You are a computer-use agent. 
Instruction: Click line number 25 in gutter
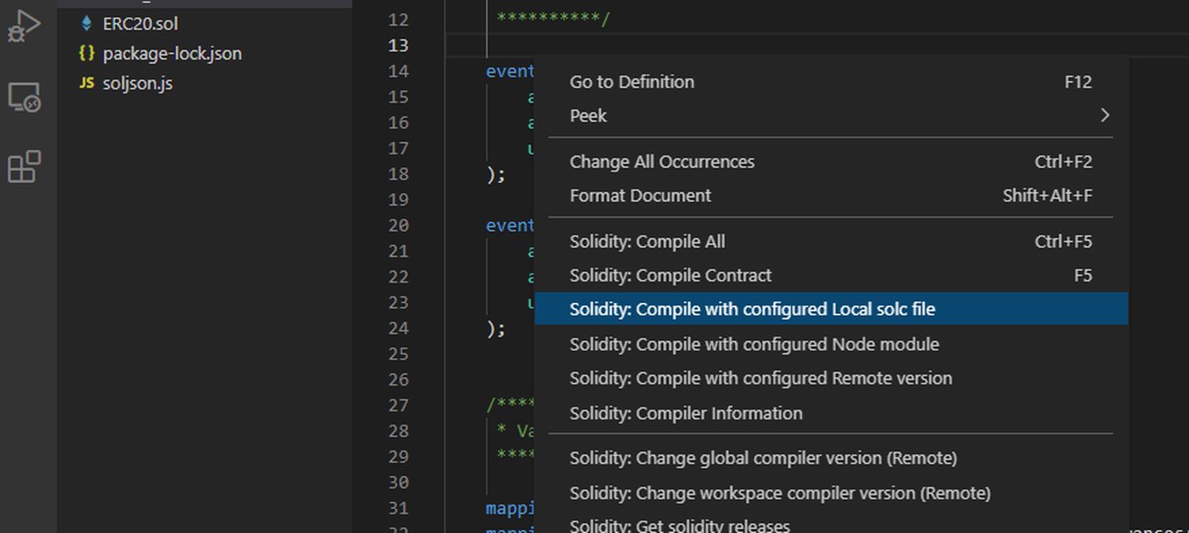pos(398,354)
